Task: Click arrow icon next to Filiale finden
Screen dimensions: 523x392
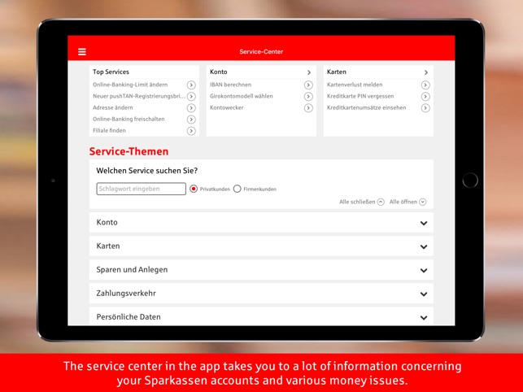Action: 191,131
